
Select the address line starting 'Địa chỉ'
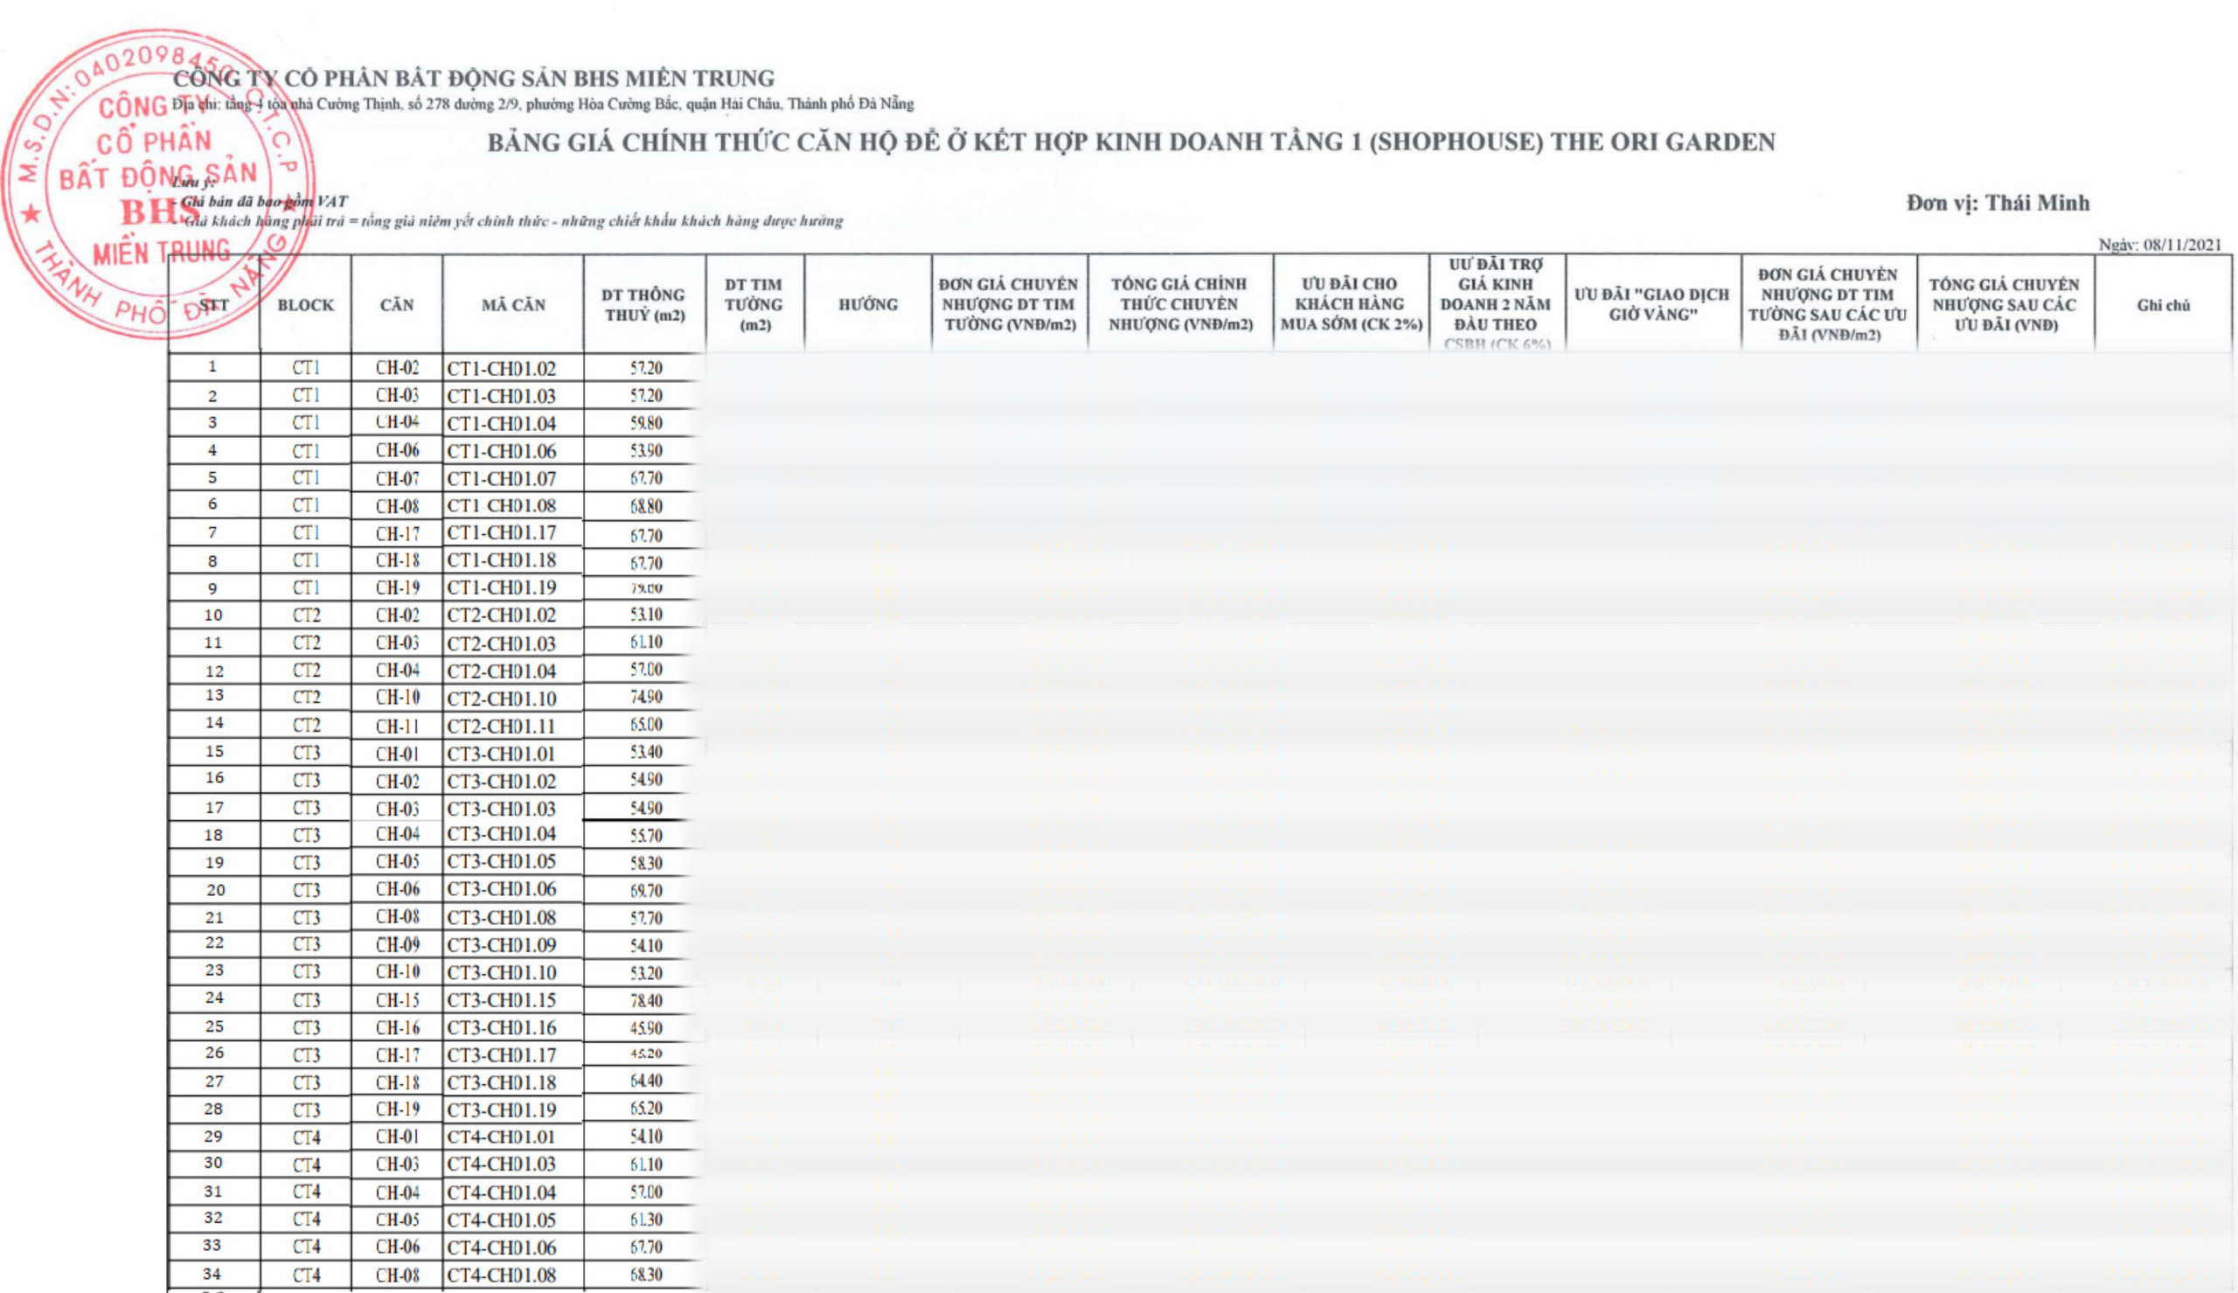tap(543, 105)
